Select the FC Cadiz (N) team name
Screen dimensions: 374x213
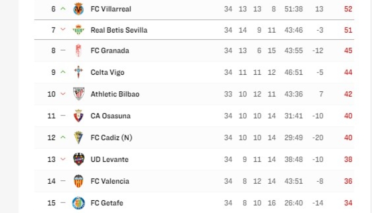click(111, 138)
